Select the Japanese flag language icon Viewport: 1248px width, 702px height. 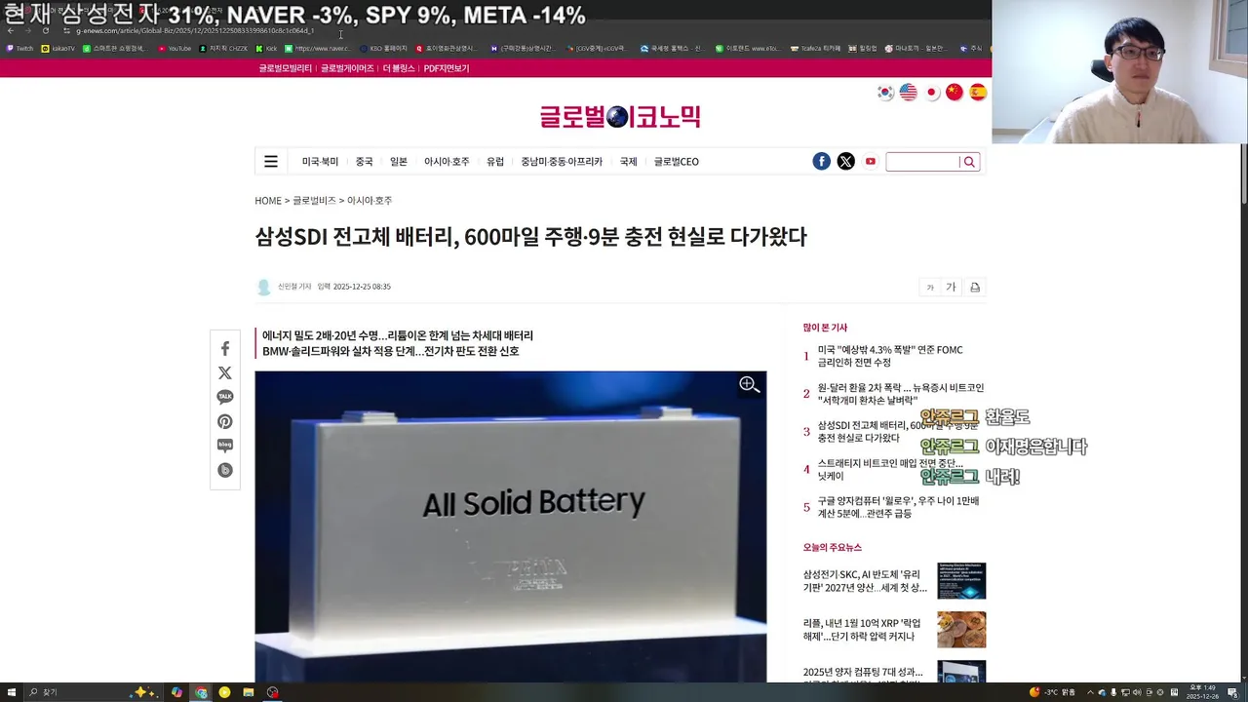click(x=931, y=93)
